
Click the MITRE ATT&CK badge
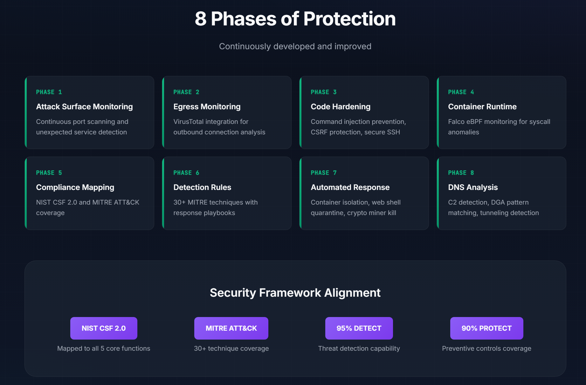[231, 328]
